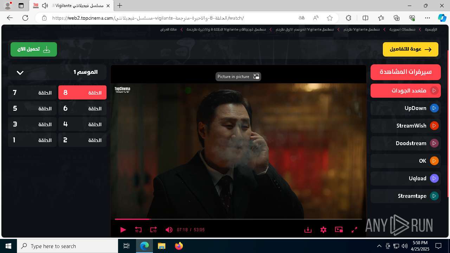This screenshot has width=450, height=253.
Task: Select the Doodstream server
Action: 406,143
